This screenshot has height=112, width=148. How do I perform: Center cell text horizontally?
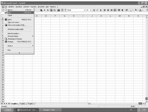(x=108, y=10)
